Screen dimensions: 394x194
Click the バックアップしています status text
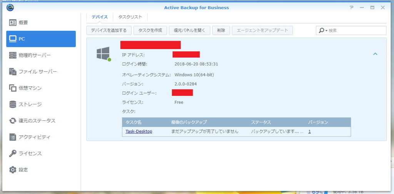(x=277, y=132)
